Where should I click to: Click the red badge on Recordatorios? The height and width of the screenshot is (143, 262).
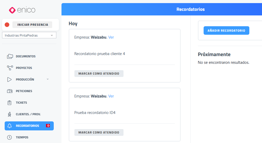pos(48,126)
